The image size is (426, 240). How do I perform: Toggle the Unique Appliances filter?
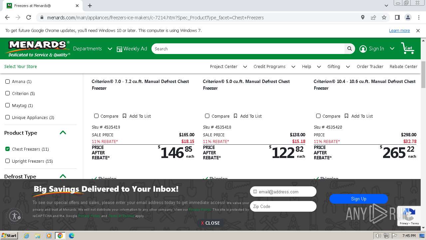pyautogui.click(x=7, y=117)
